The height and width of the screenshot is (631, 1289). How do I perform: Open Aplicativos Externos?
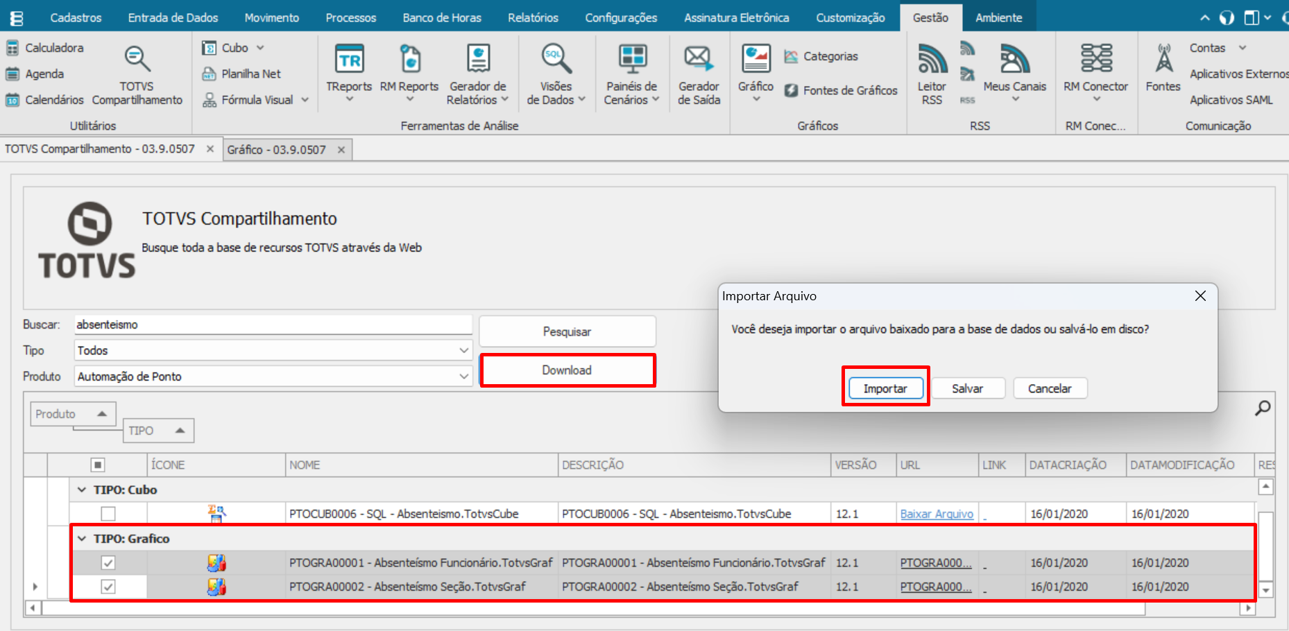tap(1238, 74)
